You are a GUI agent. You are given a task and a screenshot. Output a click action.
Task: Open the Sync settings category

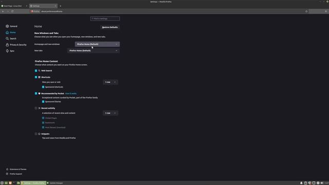click(10, 51)
